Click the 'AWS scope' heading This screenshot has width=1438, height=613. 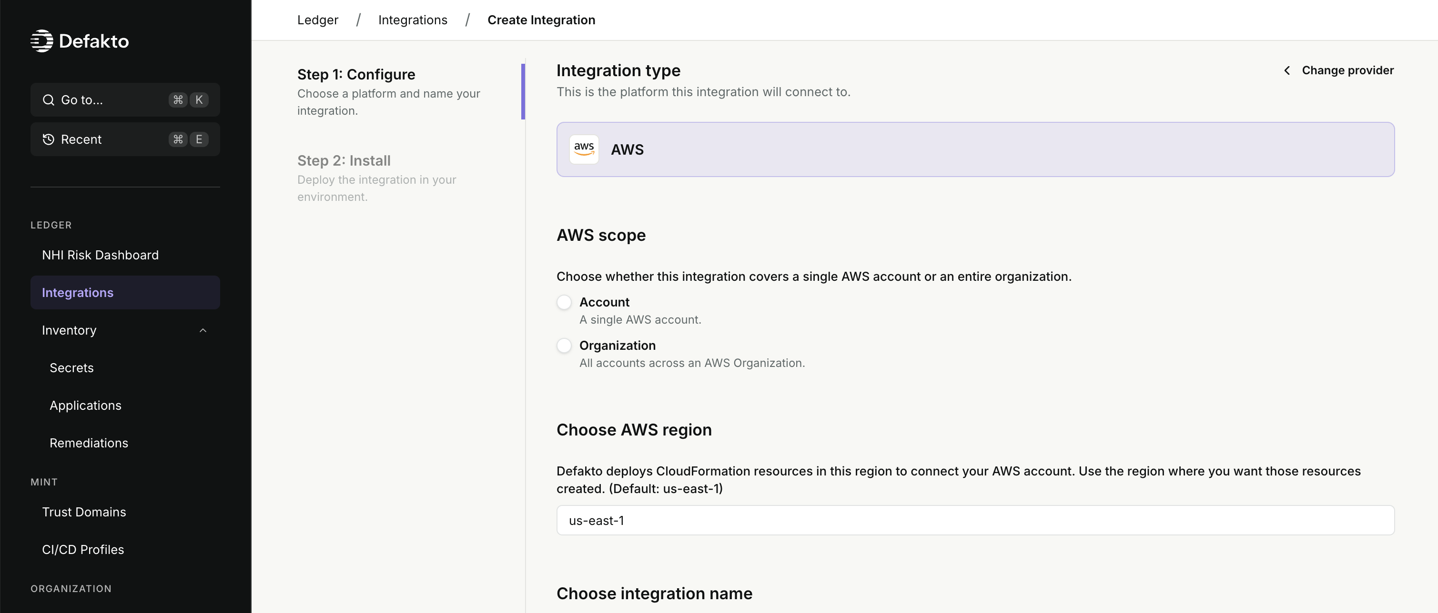click(x=601, y=236)
